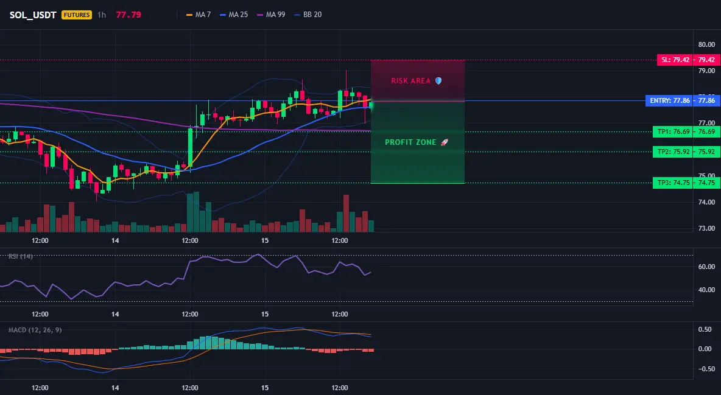Click the 0.50 MACD axis label
The width and height of the screenshot is (721, 395).
click(705, 329)
